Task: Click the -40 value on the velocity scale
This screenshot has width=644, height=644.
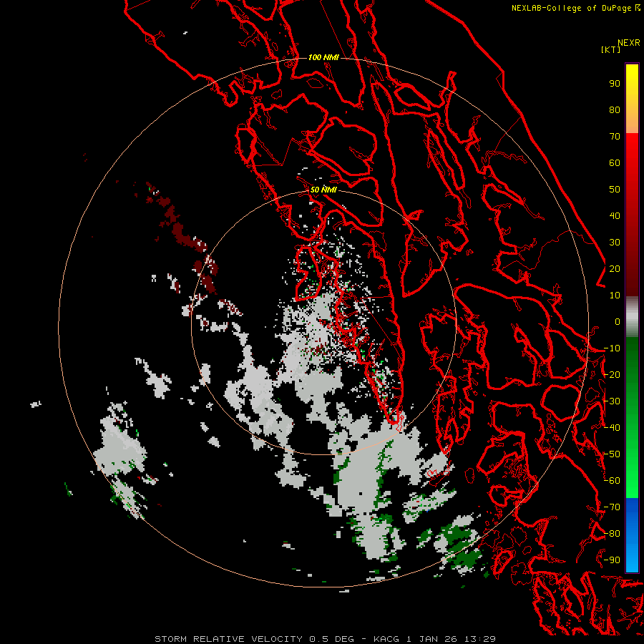Action: point(612,428)
